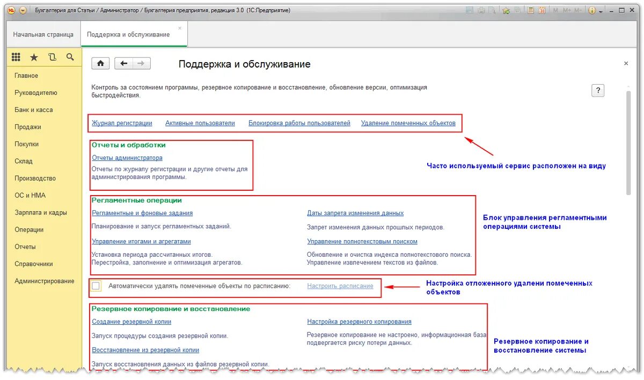
Task: Open the calendar icon showing 31
Action: coord(542,10)
